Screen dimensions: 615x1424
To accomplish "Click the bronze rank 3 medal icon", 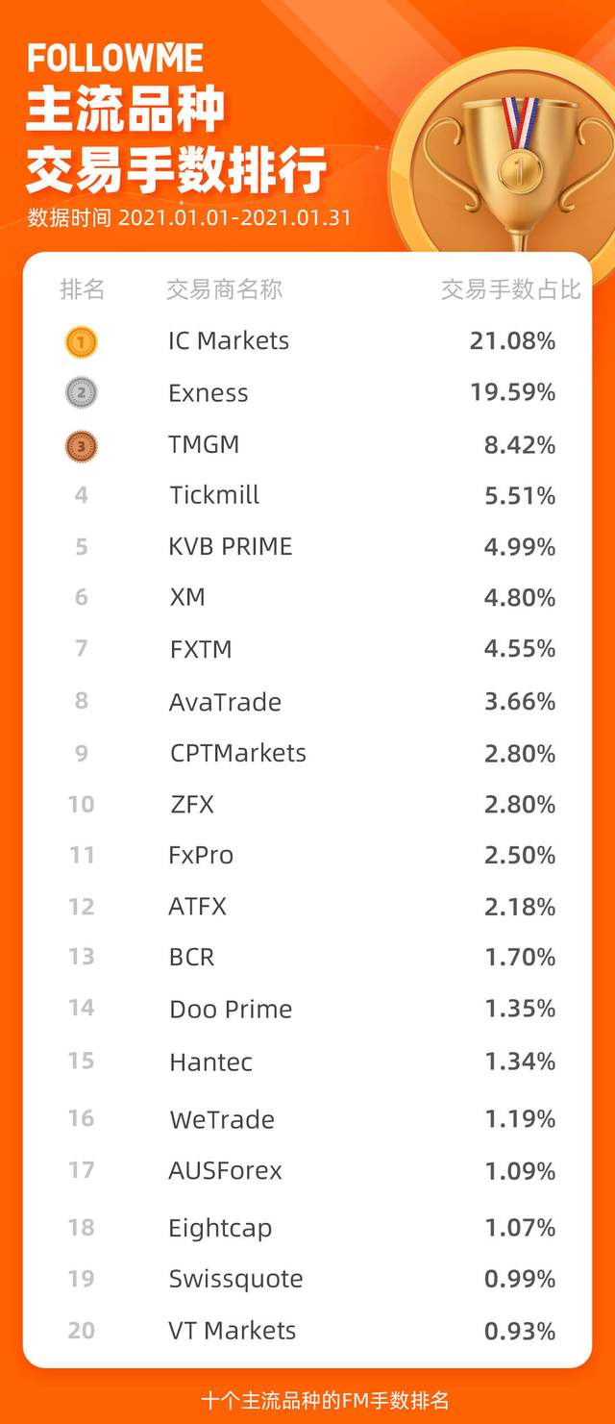I will pos(82,445).
